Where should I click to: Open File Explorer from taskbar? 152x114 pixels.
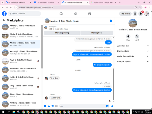14,112
